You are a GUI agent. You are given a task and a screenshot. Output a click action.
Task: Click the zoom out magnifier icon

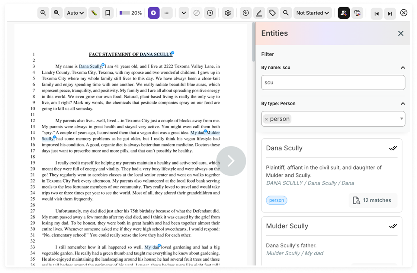click(x=43, y=13)
